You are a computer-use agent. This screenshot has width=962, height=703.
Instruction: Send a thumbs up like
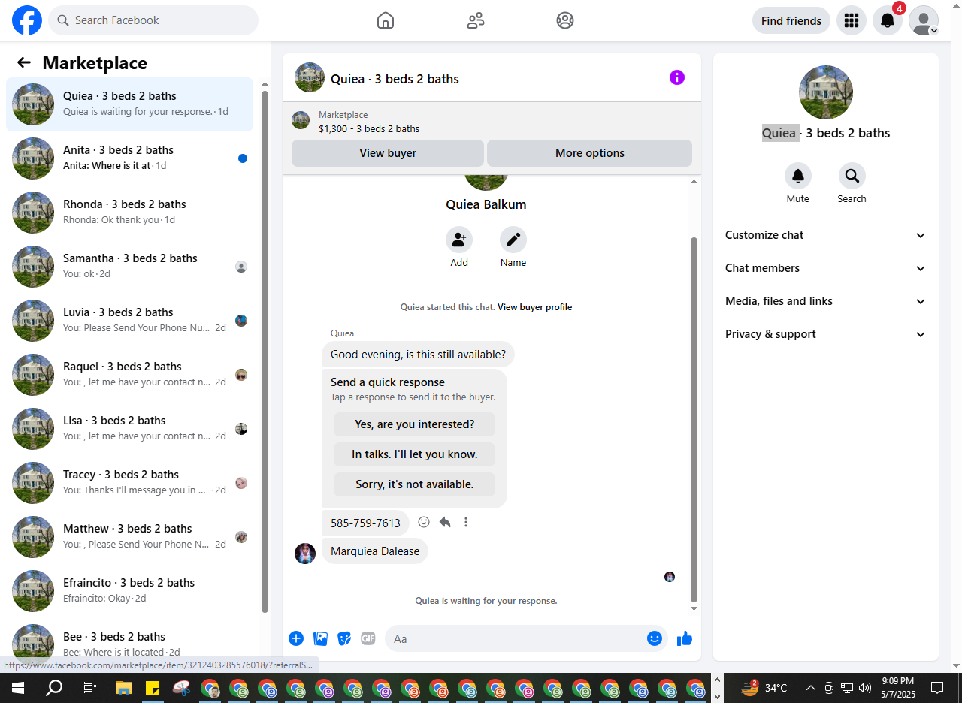(x=684, y=639)
